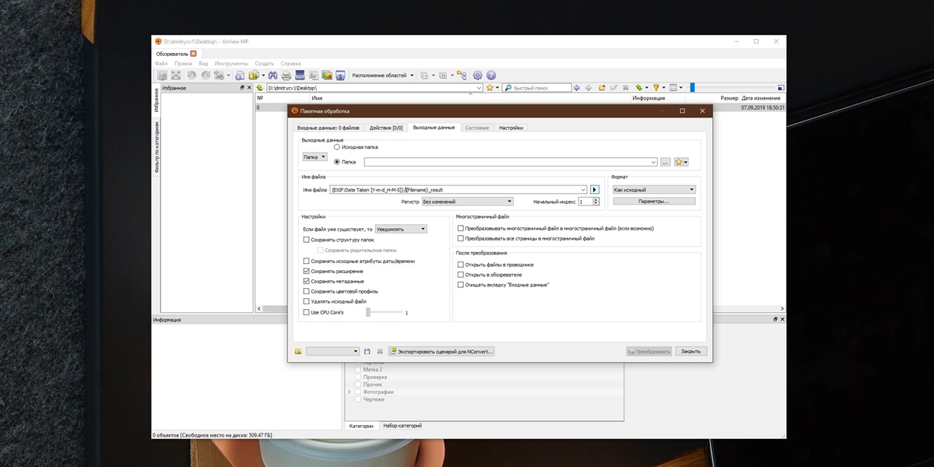Open the 'Инструменты' menu

pos(231,63)
